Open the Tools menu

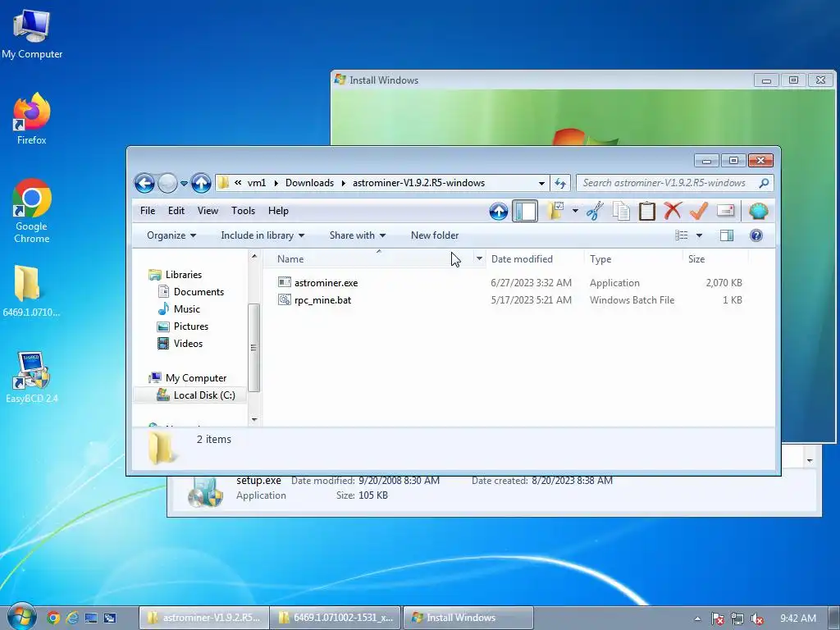point(243,211)
